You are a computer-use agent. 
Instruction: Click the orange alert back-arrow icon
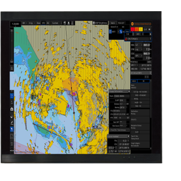(132, 24)
